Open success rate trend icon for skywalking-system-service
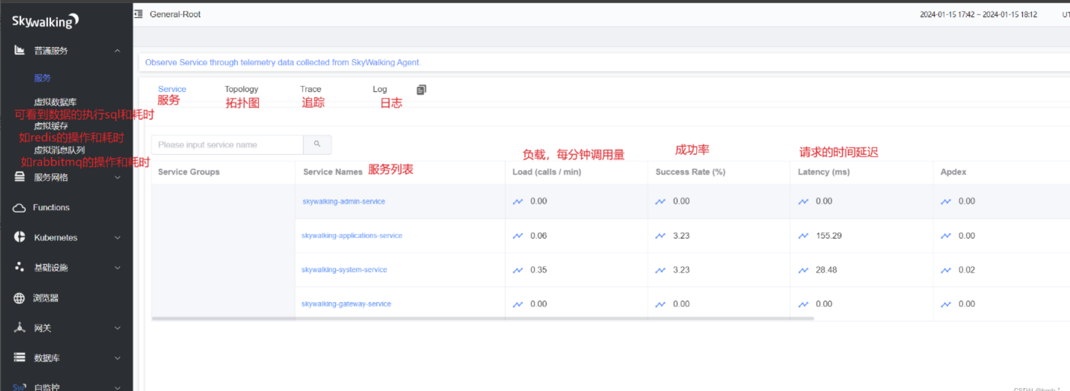Image resolution: width=1070 pixels, height=391 pixels. (x=660, y=270)
